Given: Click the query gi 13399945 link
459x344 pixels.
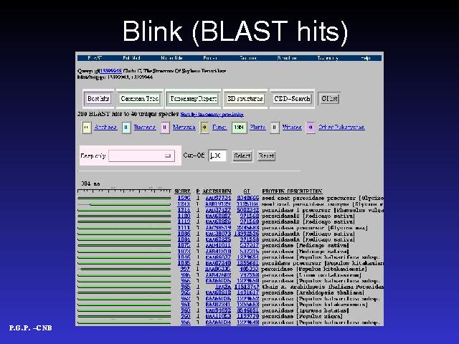Looking at the screenshot, I should 109,72.
